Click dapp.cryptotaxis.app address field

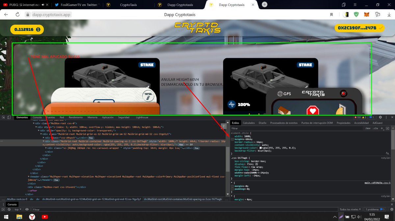click(51, 14)
